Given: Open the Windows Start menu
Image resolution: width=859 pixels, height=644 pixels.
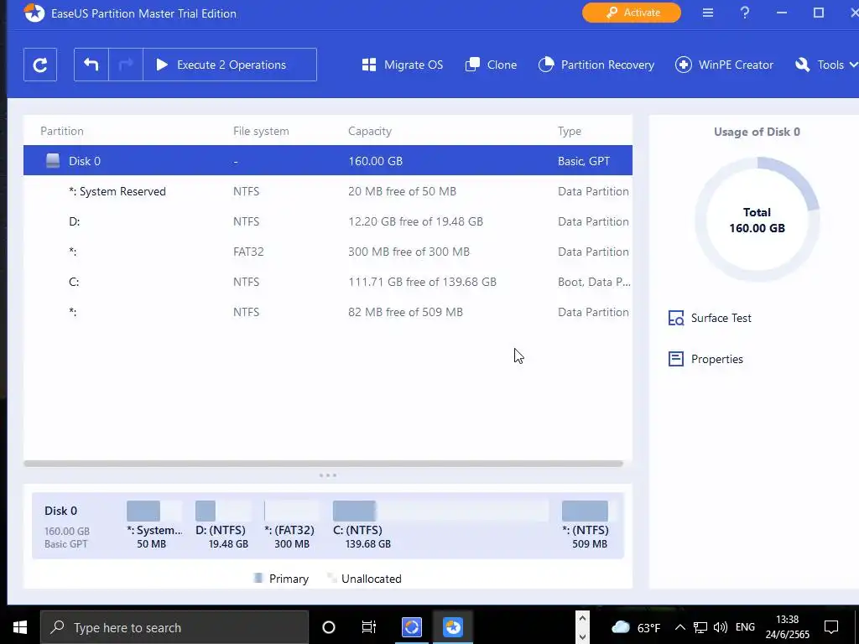Looking at the screenshot, I should (20, 627).
